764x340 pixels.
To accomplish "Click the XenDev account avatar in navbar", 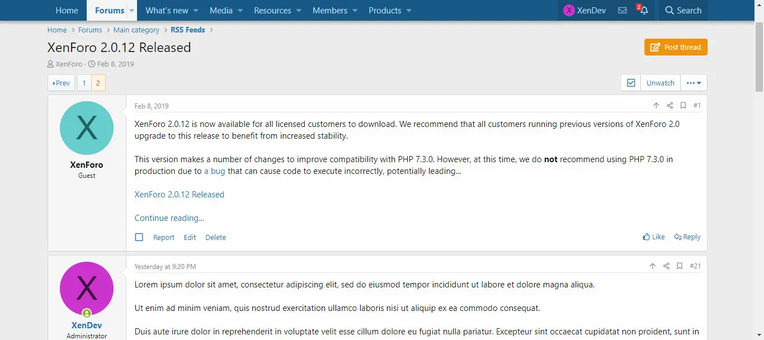I will coord(569,11).
